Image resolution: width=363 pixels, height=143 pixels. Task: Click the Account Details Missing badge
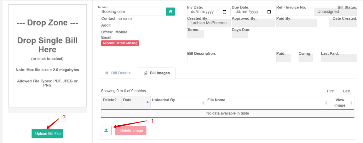click(x=120, y=43)
